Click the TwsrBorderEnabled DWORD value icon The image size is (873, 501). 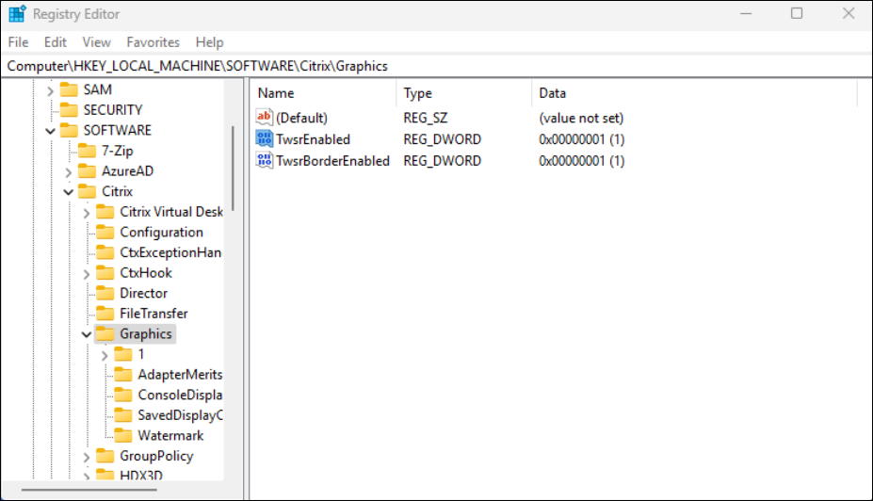[x=265, y=161]
